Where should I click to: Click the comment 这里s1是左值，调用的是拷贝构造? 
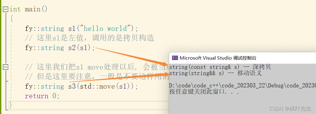point(90,38)
